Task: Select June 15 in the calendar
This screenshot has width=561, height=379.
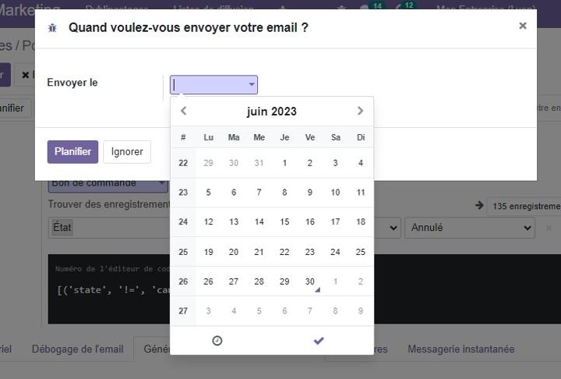Action: point(284,222)
